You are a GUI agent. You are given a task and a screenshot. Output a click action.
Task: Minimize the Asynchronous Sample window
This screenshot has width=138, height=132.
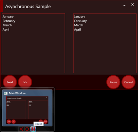(x=125, y=5)
